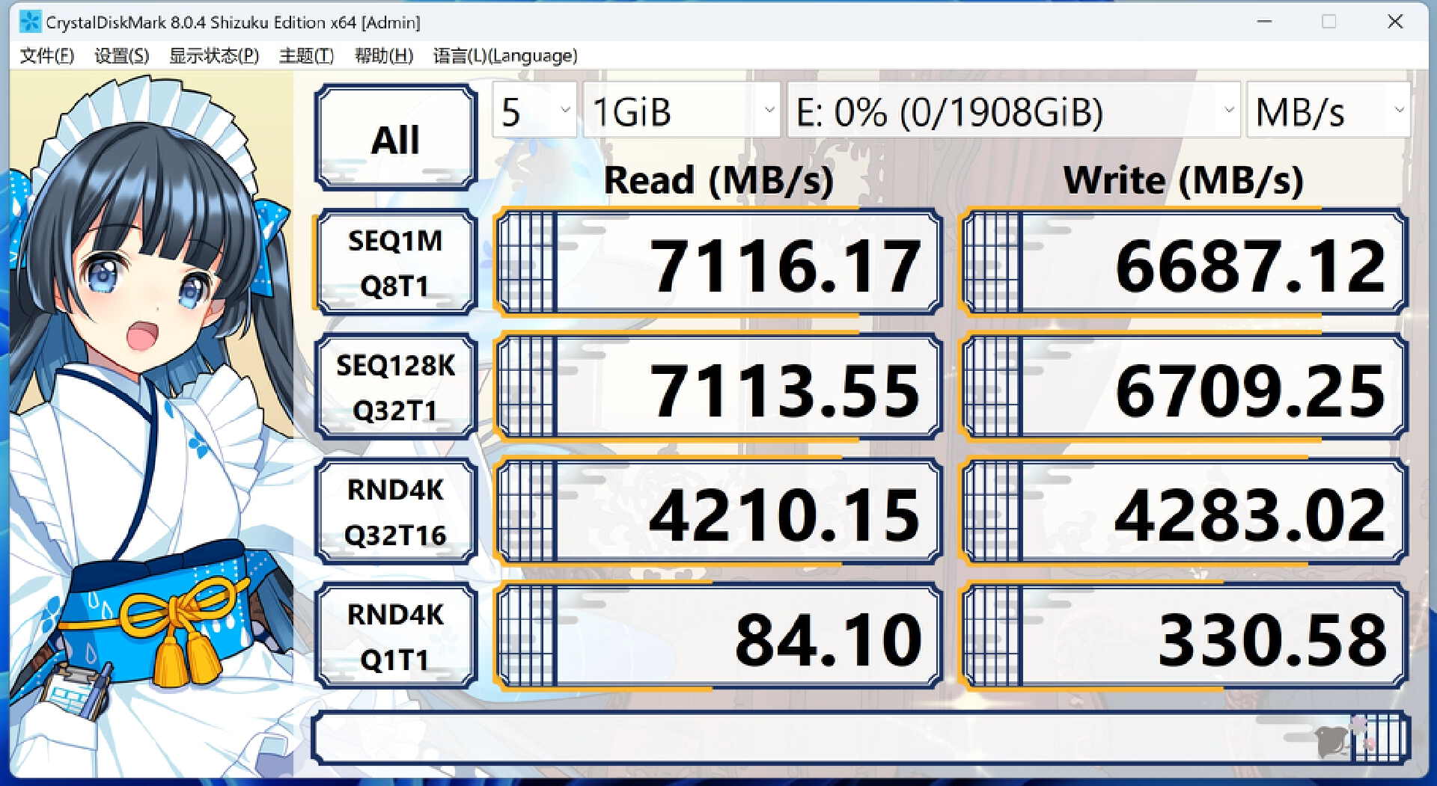Image resolution: width=1437 pixels, height=786 pixels.
Task: Click the lattice icon in SEQ128K read result
Action: 528,387
